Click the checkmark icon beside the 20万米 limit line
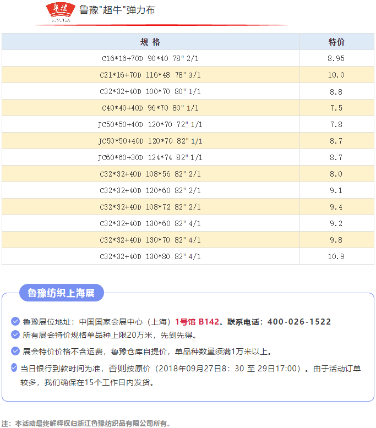This screenshot has width=376, height=428. pos(15,334)
